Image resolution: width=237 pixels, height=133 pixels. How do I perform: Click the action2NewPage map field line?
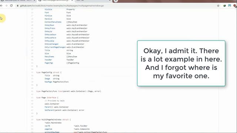[76, 132]
